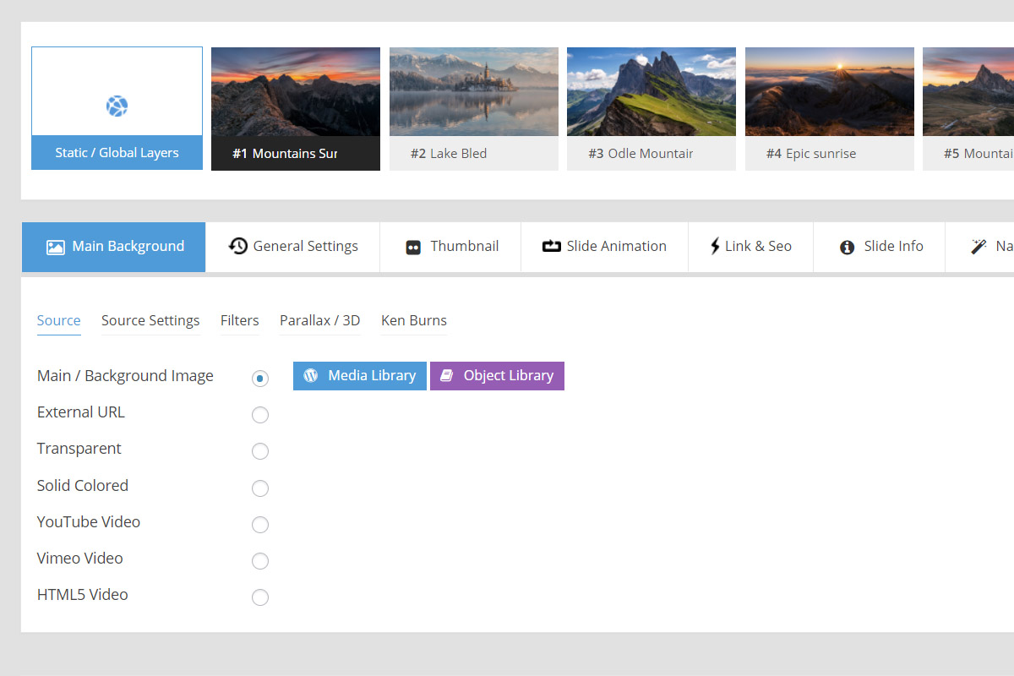Click the 'Main / Background Image' label

click(125, 376)
